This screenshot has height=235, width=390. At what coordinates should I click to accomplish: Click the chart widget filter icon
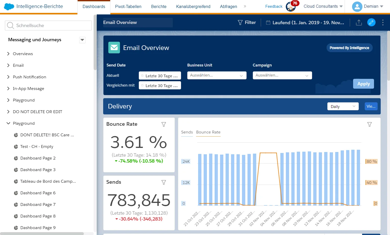369,124
